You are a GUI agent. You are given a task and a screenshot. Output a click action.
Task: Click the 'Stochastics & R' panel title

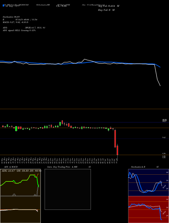tap(138, 167)
